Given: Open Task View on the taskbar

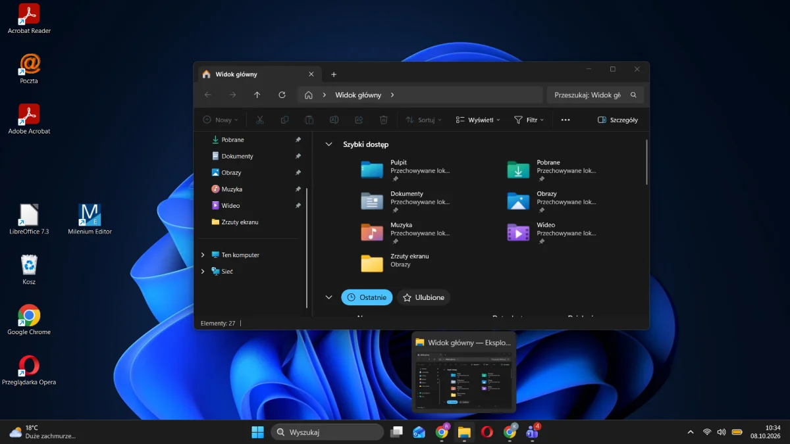Looking at the screenshot, I should click(396, 432).
